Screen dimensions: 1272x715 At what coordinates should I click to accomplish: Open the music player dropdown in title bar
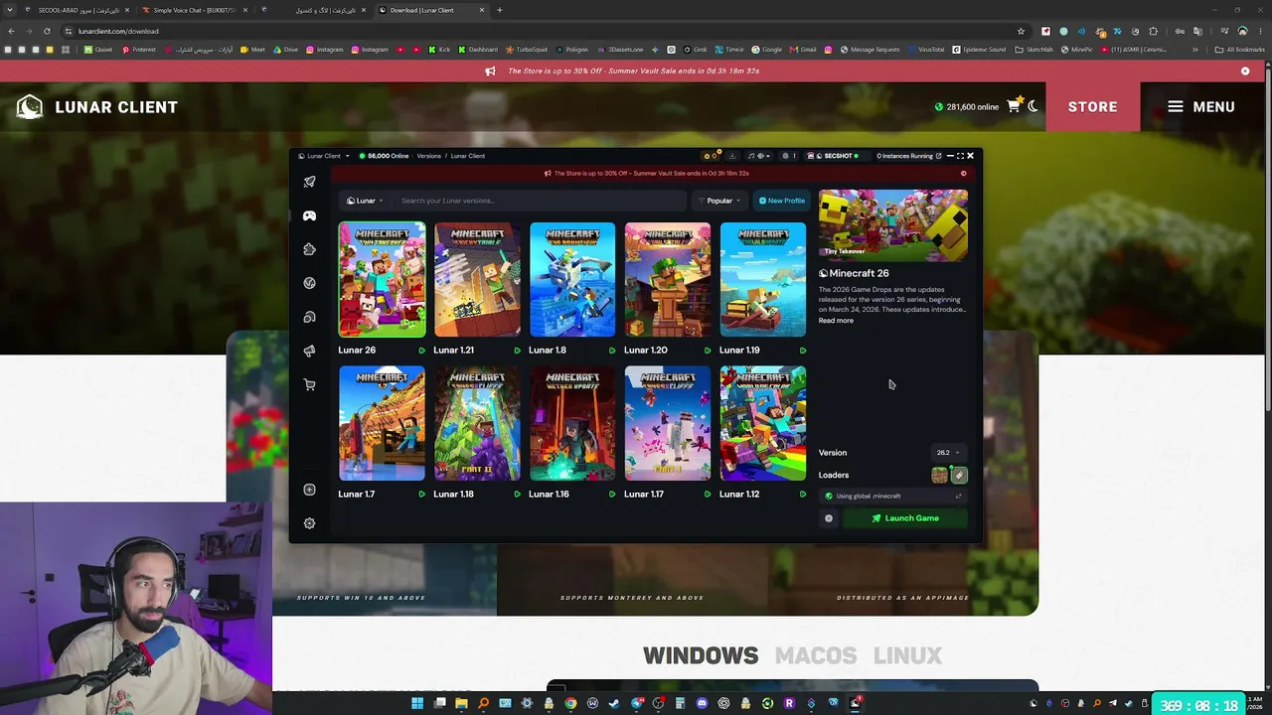[758, 156]
